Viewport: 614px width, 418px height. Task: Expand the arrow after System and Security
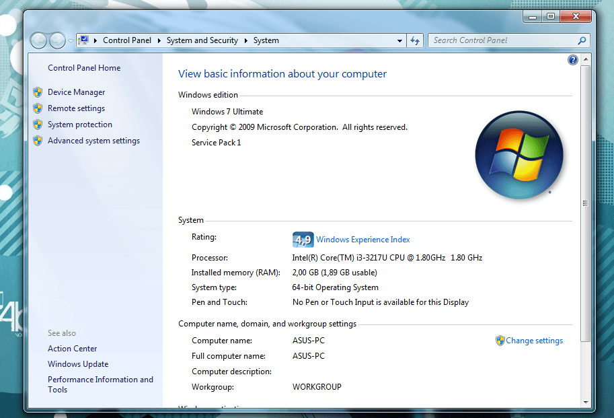click(246, 40)
